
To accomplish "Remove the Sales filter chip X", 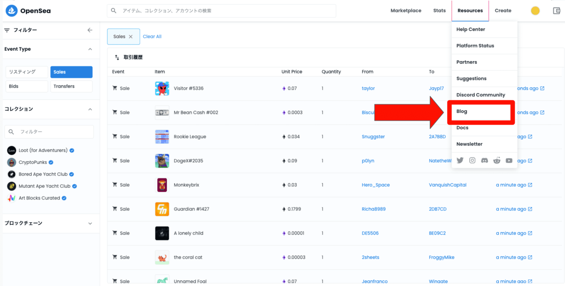I will (131, 37).
